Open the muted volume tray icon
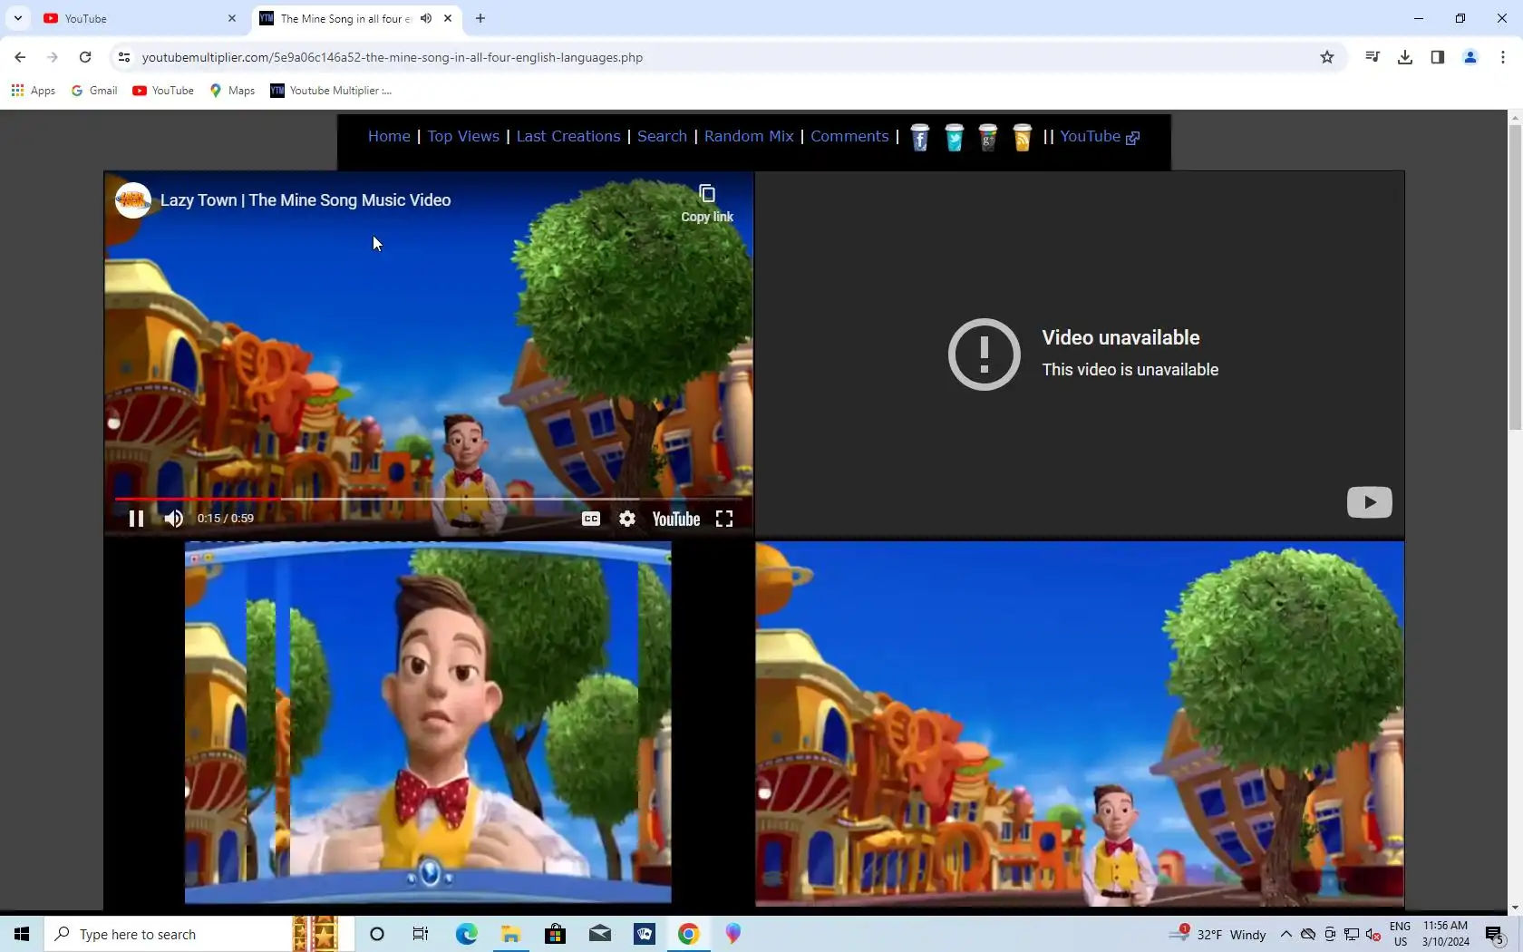 tap(1373, 934)
